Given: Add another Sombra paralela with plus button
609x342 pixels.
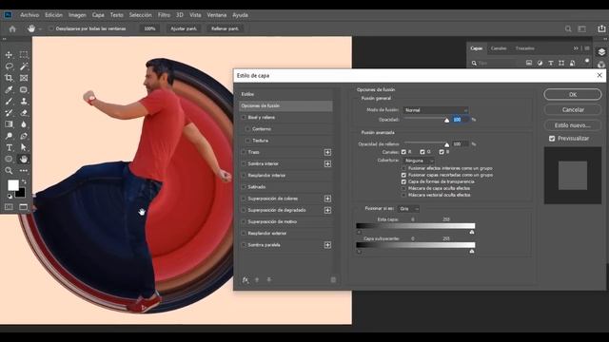Looking at the screenshot, I should click(x=327, y=245).
